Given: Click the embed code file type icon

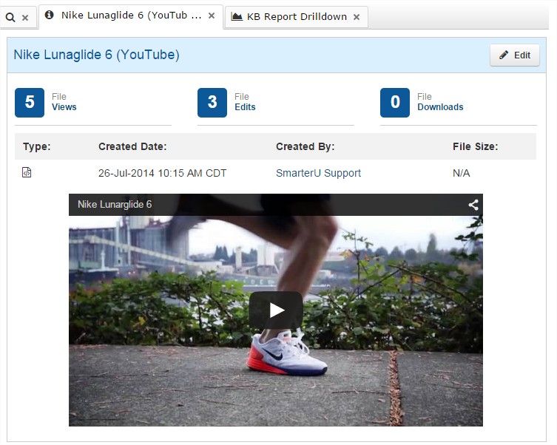Looking at the screenshot, I should pos(27,172).
